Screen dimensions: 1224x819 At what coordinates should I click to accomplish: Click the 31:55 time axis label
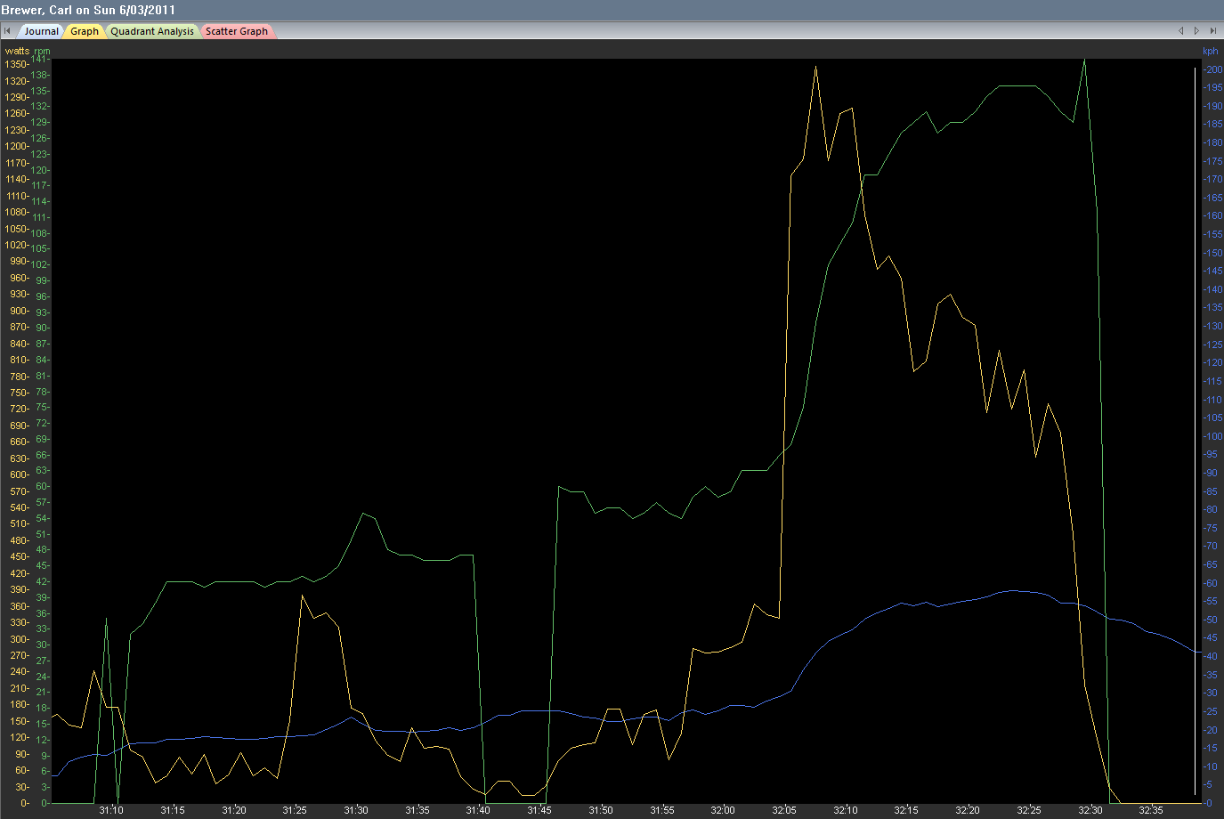click(x=662, y=810)
